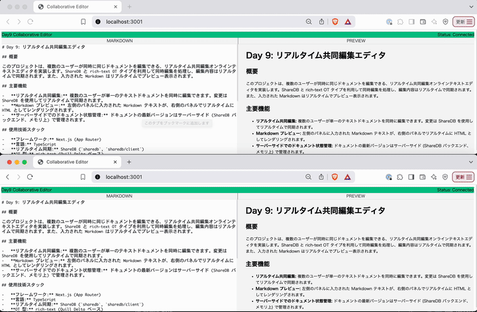Open extensions puzzle icon in top window
The image size is (477, 312).
coord(400,22)
